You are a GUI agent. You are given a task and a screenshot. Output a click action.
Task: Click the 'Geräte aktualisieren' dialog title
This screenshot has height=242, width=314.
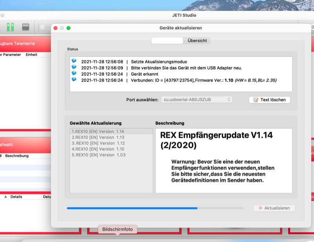pos(181,28)
